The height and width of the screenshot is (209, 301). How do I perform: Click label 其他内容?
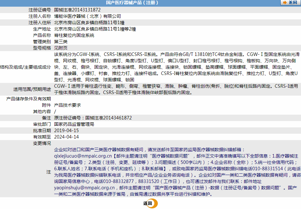(x=42, y=111)
